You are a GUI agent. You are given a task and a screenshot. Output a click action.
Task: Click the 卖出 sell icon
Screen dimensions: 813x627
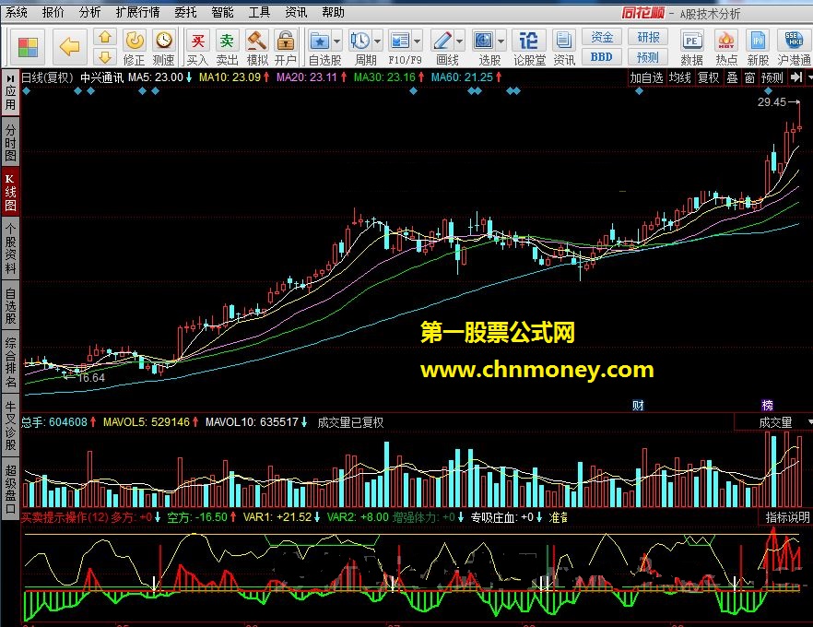click(227, 47)
